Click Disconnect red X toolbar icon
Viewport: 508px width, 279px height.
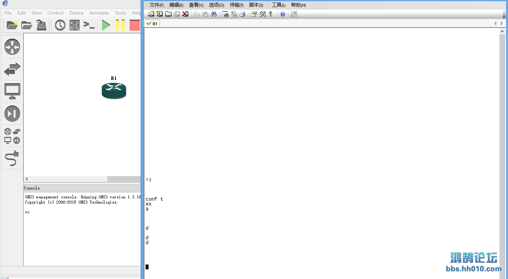click(x=185, y=14)
